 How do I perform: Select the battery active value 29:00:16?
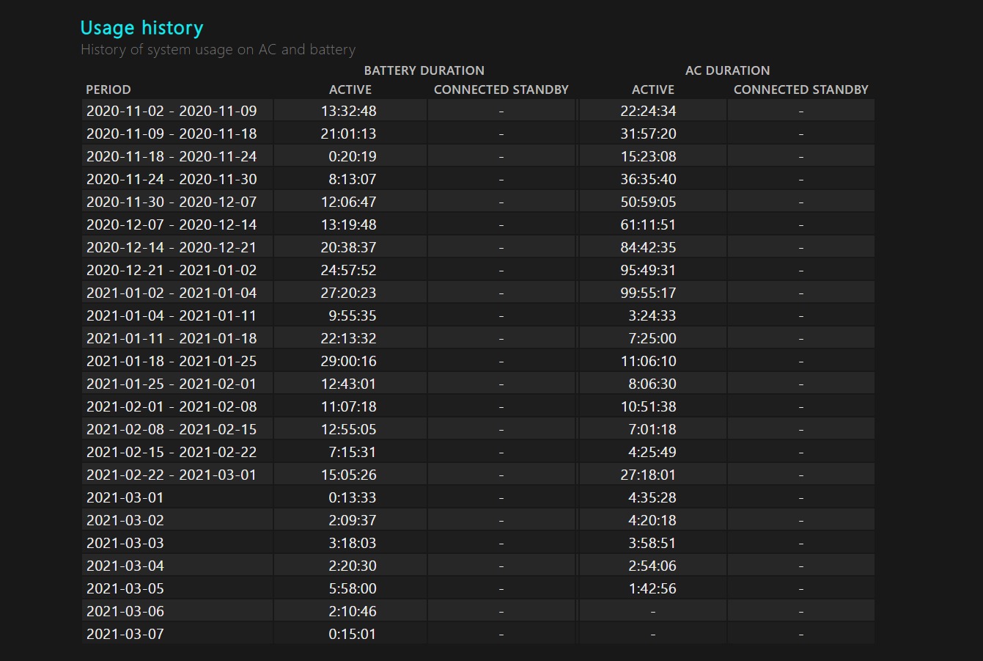[348, 361]
